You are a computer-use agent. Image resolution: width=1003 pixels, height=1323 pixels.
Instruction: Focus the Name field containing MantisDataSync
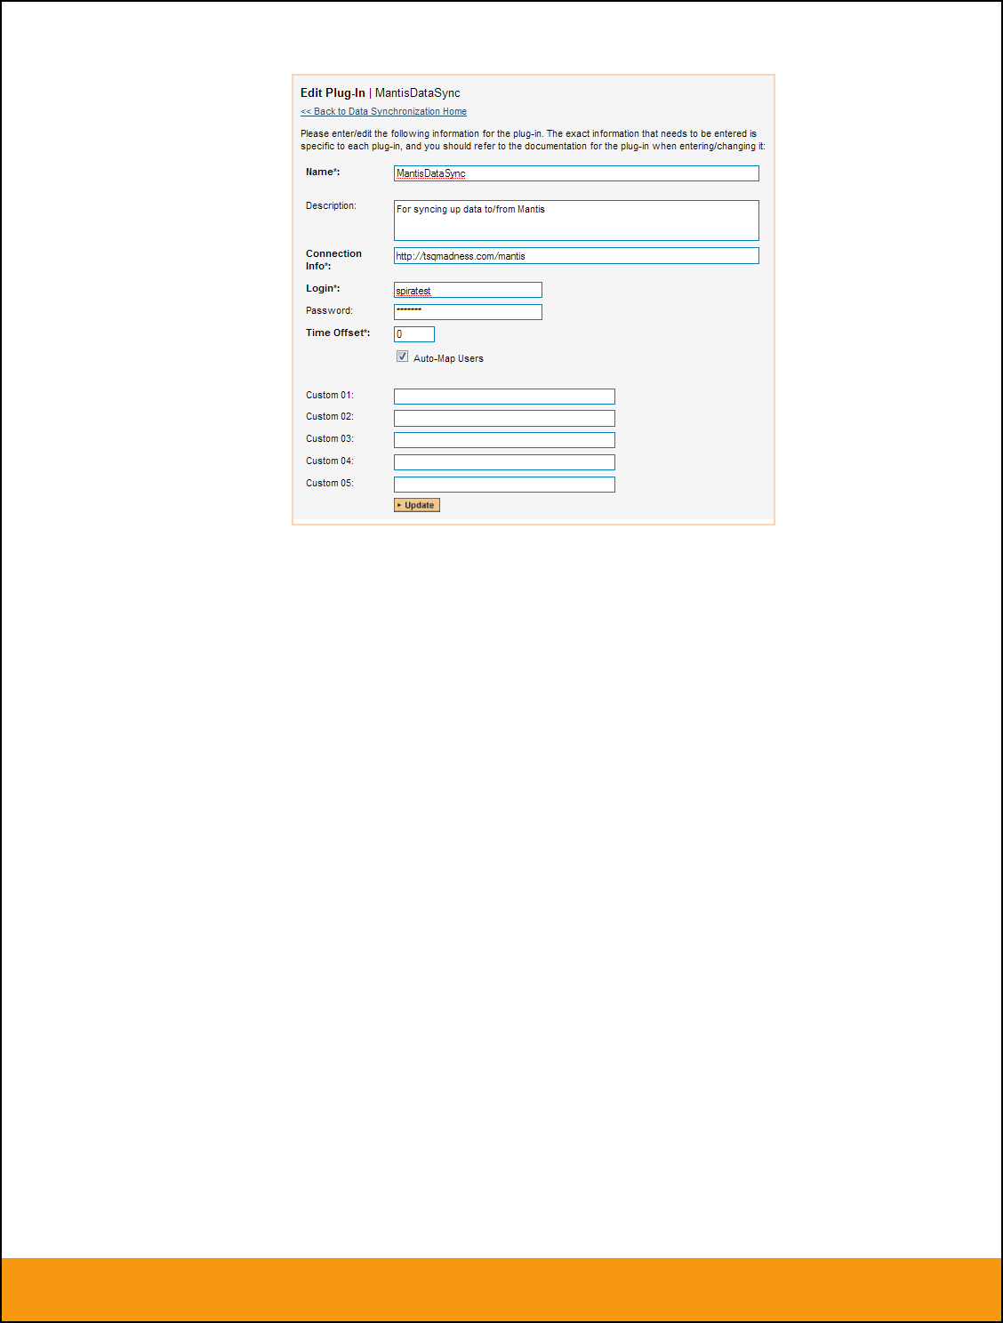[x=576, y=173]
